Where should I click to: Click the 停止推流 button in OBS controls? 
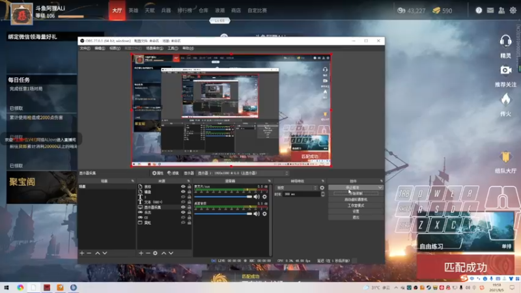[352, 188]
